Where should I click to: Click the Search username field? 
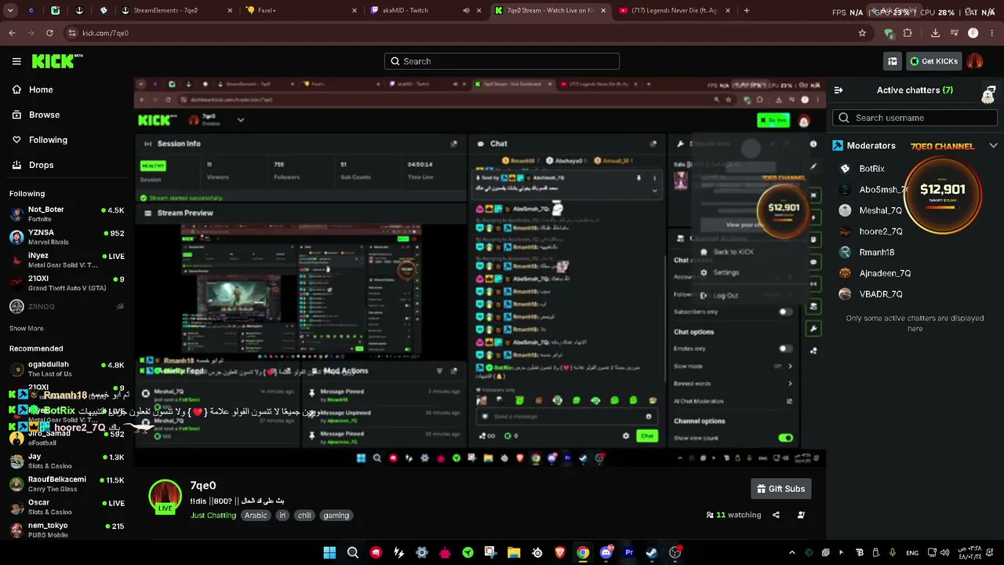[915, 118]
